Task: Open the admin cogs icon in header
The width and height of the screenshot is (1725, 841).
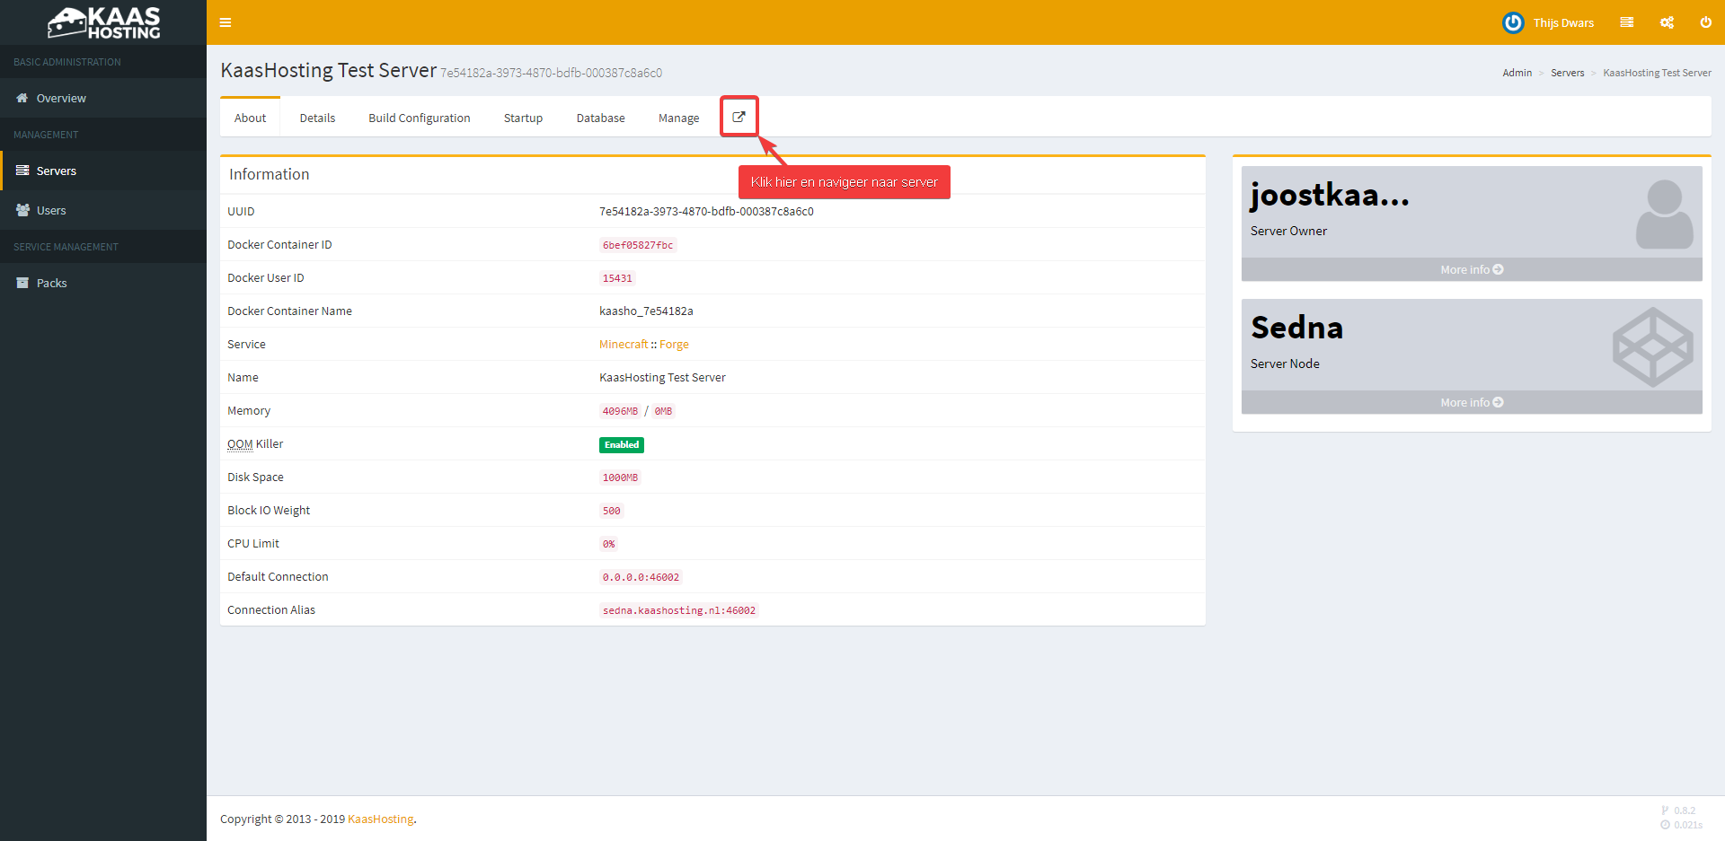Action: pos(1667,22)
